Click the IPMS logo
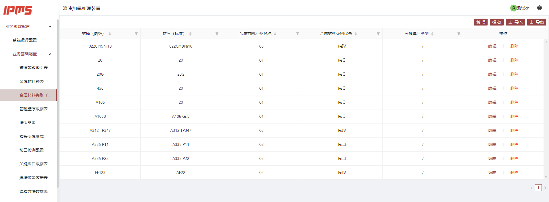This screenshot has height=202, width=549. (x=18, y=10)
